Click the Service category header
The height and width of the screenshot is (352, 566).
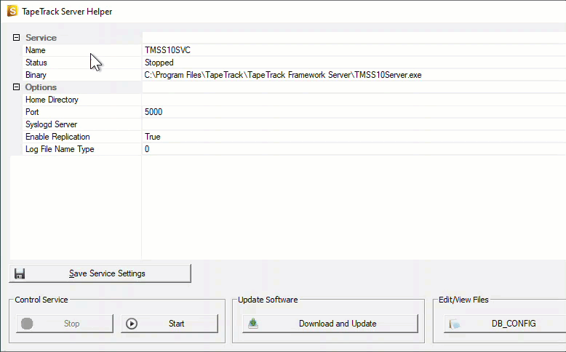click(41, 38)
